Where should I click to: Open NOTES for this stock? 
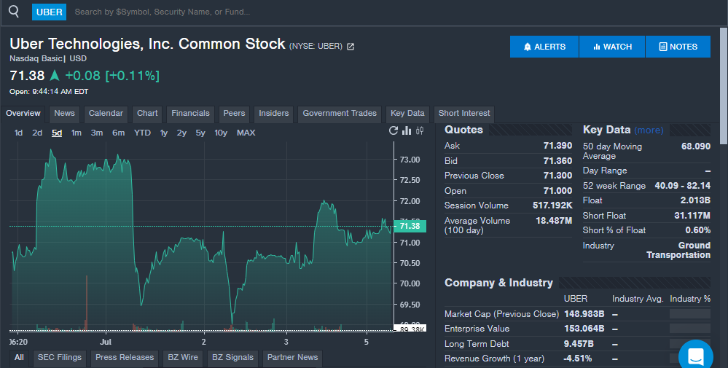pos(678,47)
